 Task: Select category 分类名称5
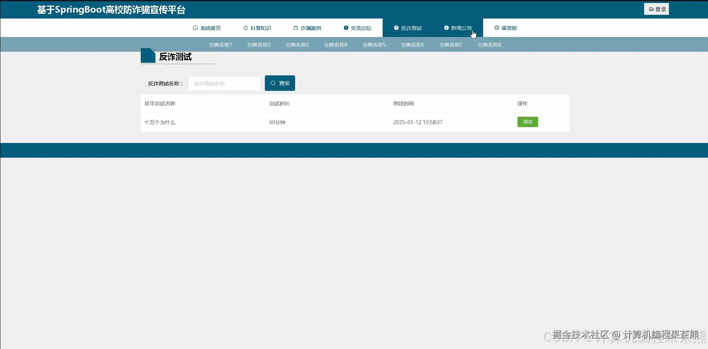374,45
